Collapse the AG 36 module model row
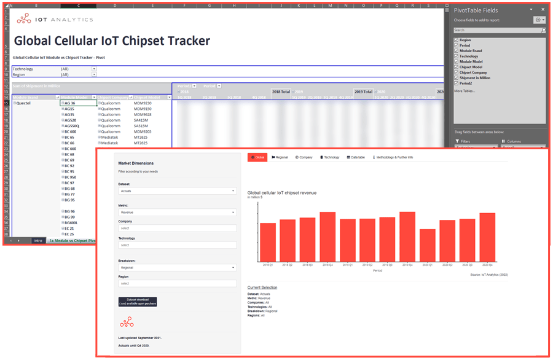The width and height of the screenshot is (553, 360). pyautogui.click(x=63, y=103)
